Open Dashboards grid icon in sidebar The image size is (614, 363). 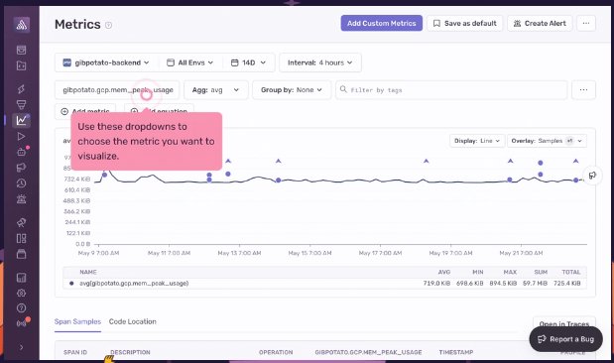pos(21,238)
